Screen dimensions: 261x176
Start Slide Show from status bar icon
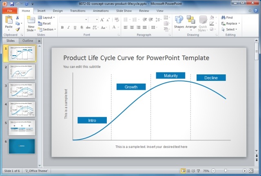click(x=198, y=171)
